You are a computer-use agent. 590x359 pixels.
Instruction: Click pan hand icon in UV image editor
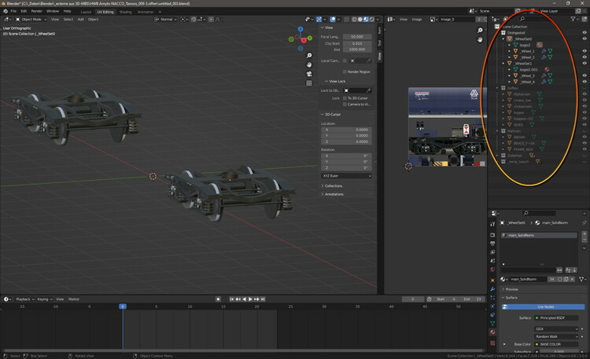(x=480, y=39)
